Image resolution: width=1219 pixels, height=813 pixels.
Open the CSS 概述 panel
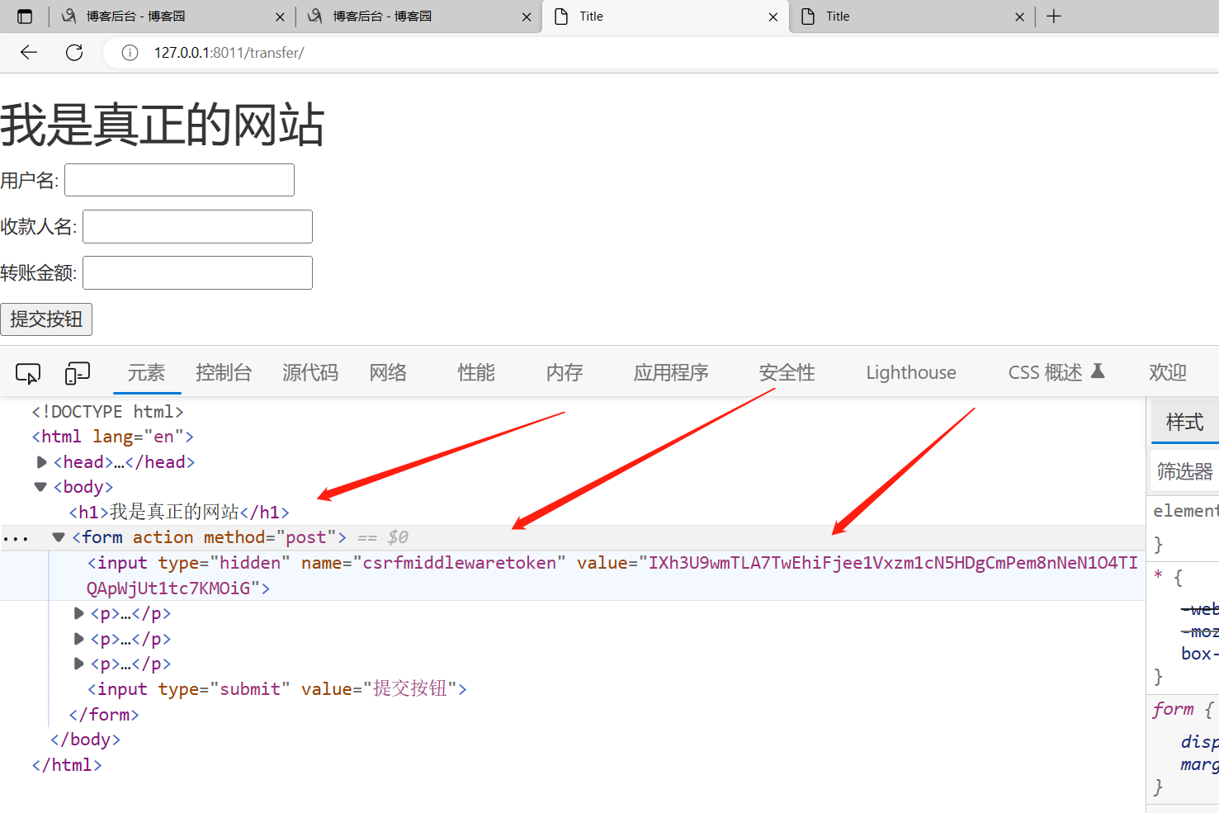1056,373
